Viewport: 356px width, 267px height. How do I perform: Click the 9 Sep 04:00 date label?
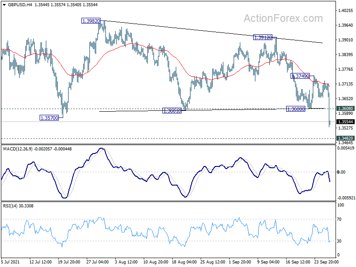pos(268,262)
